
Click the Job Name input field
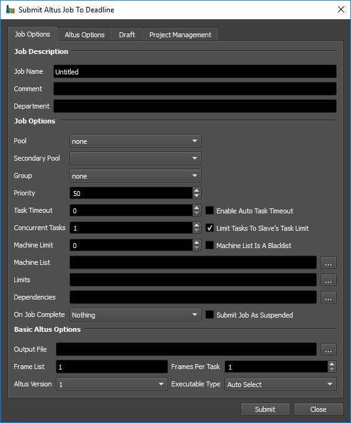point(195,71)
